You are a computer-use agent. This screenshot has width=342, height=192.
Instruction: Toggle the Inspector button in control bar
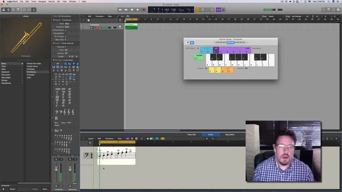point(9,10)
